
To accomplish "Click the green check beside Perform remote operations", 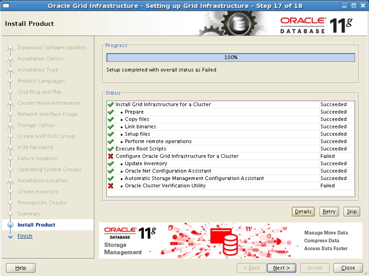I will point(110,141).
